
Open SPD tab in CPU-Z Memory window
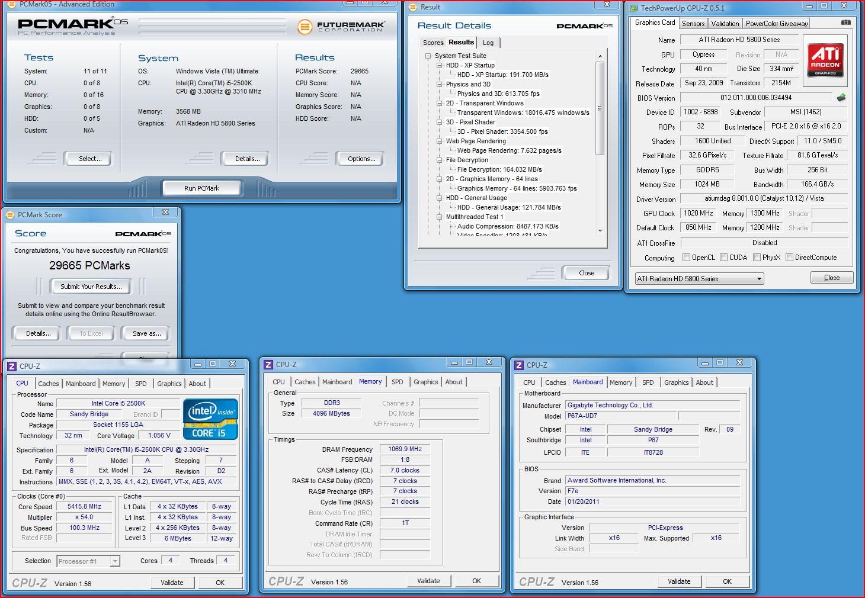click(397, 382)
